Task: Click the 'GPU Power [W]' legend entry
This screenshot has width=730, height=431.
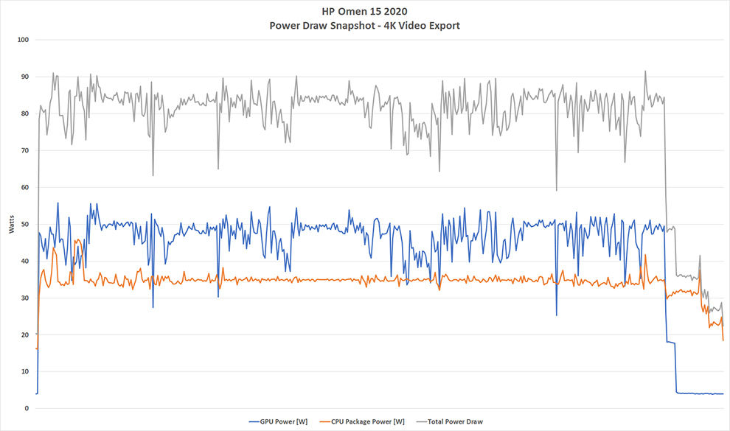Action: [x=279, y=421]
